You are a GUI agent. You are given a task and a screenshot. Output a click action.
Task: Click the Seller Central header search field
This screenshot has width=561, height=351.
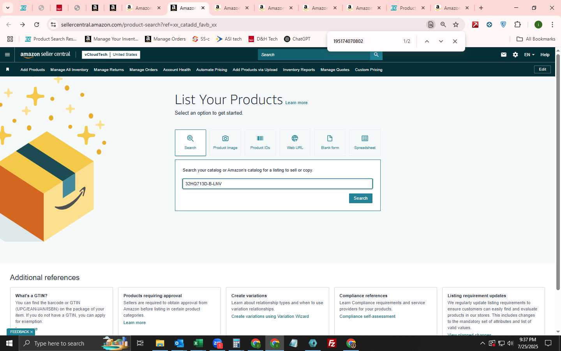(x=314, y=55)
